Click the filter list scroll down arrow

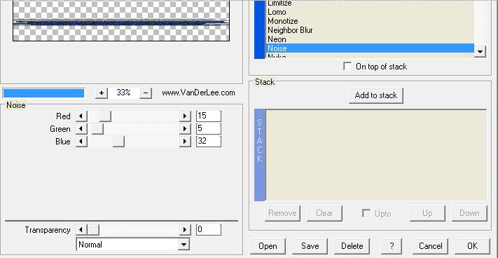pos(480,51)
